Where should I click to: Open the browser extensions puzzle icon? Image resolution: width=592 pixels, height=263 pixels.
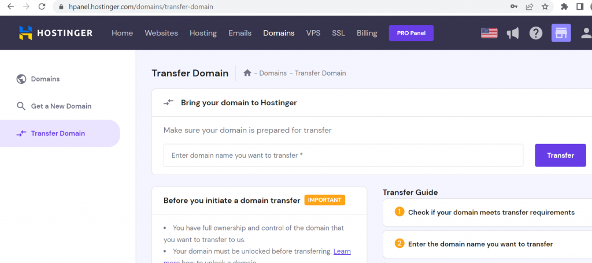pyautogui.click(x=564, y=6)
